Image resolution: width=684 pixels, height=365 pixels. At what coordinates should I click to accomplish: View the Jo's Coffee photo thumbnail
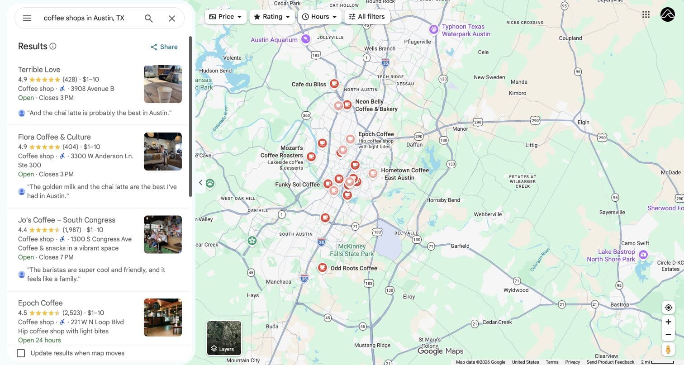(163, 234)
